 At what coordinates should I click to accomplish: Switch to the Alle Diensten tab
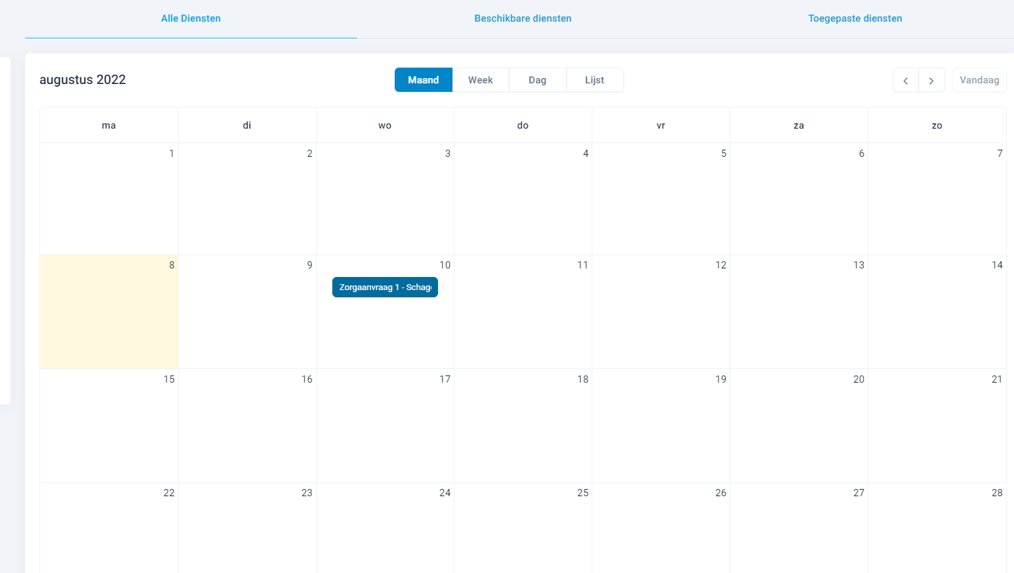click(x=191, y=18)
